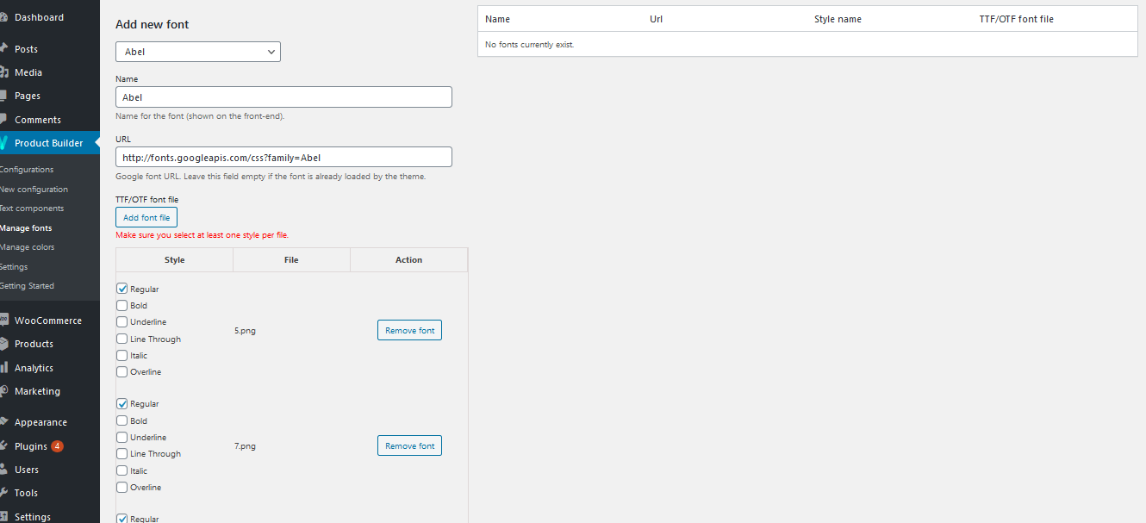Click the Posts pin icon
Viewport: 1146px width, 523px height.
4,49
